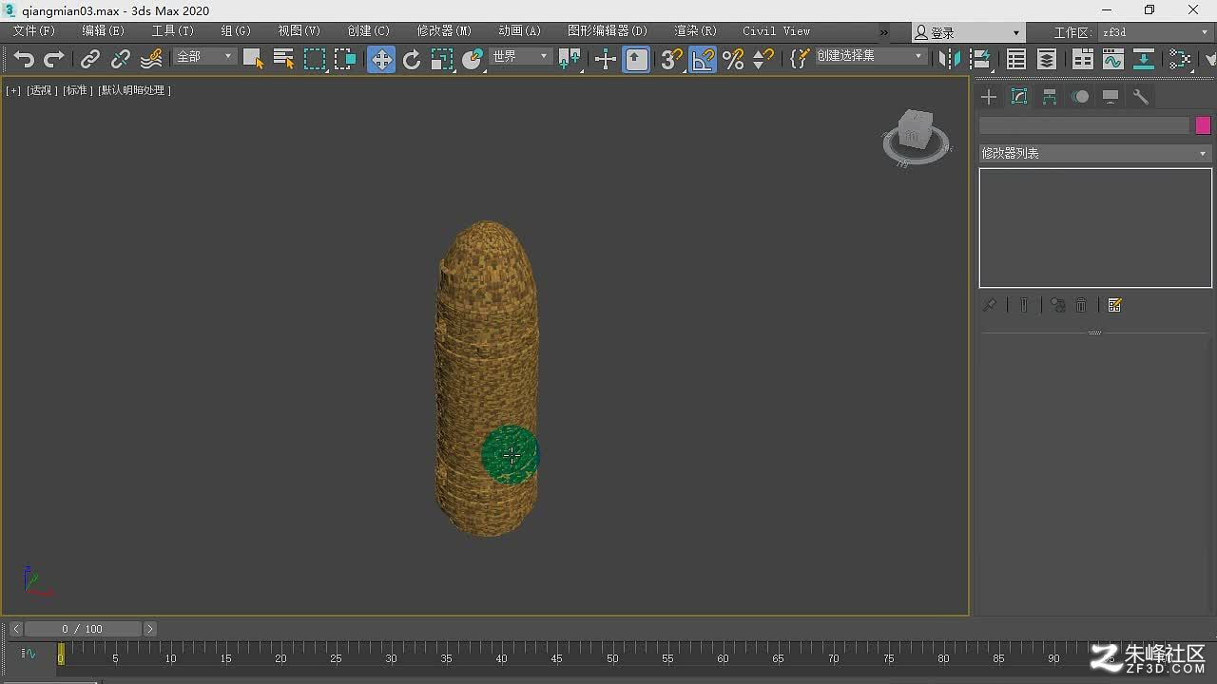Open Curve Editor icon

1113,59
